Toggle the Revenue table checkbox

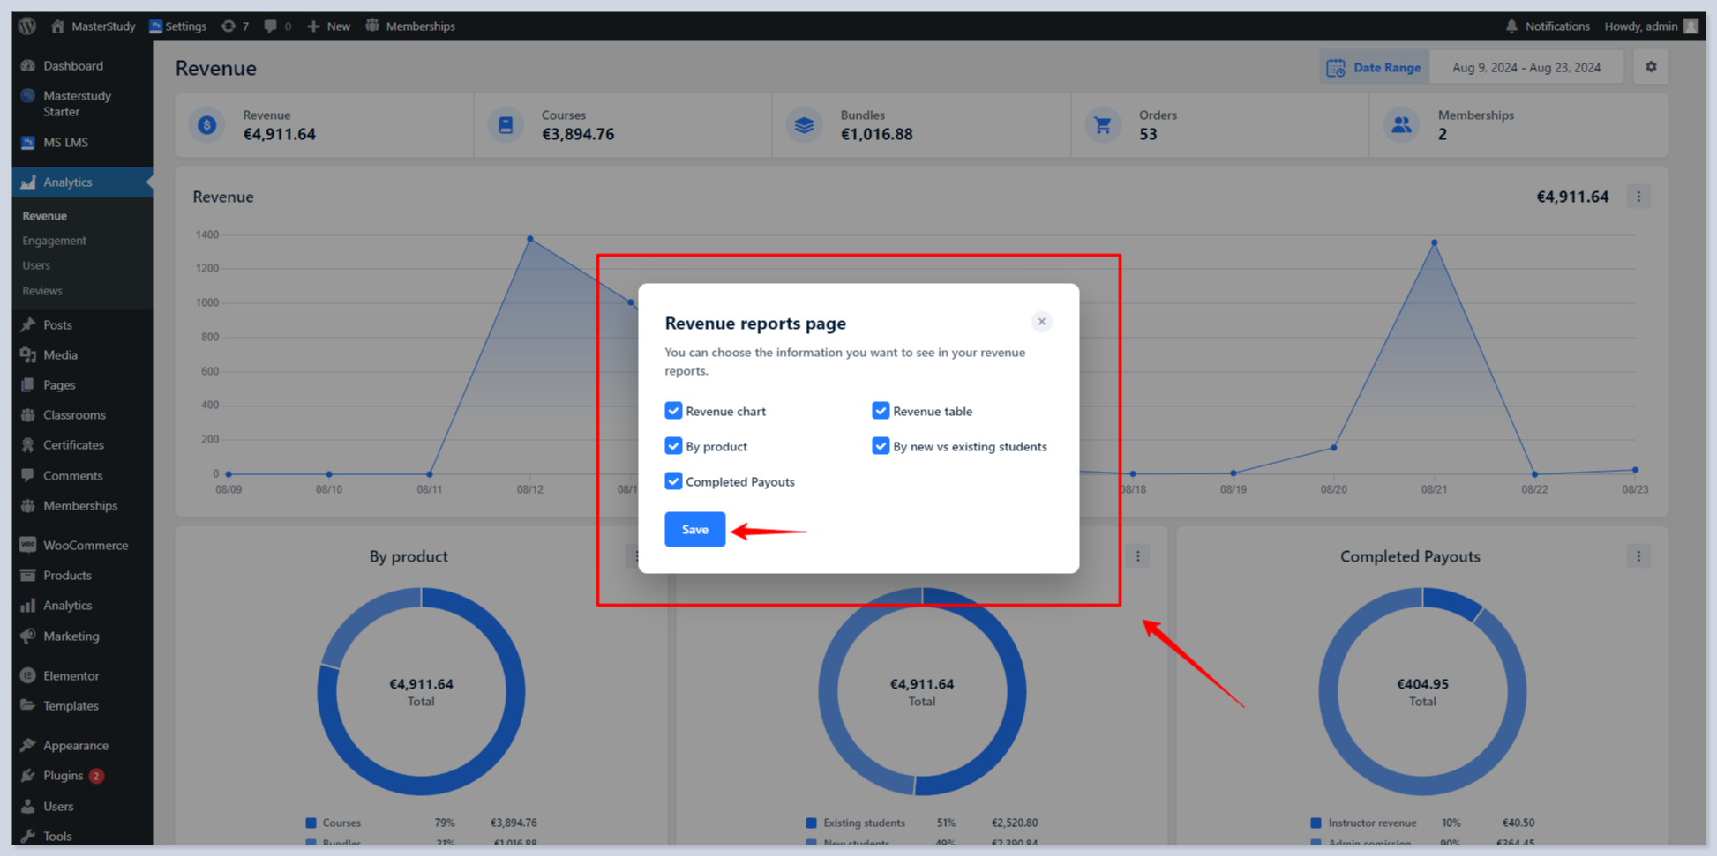(x=880, y=411)
